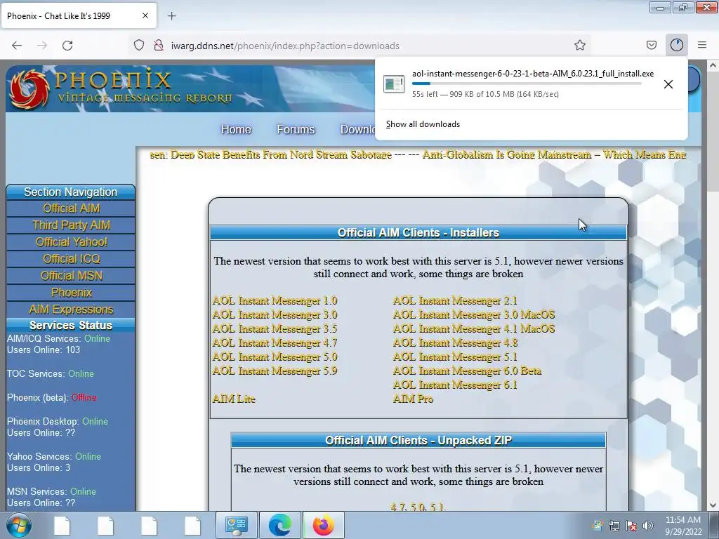Click the first blank document taskbar icon
The image size is (719, 539).
pyautogui.click(x=62, y=525)
